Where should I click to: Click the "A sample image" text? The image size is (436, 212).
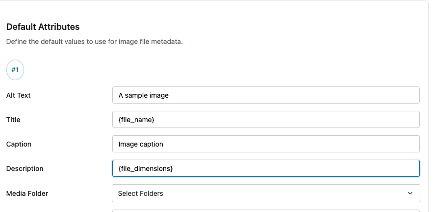(143, 95)
